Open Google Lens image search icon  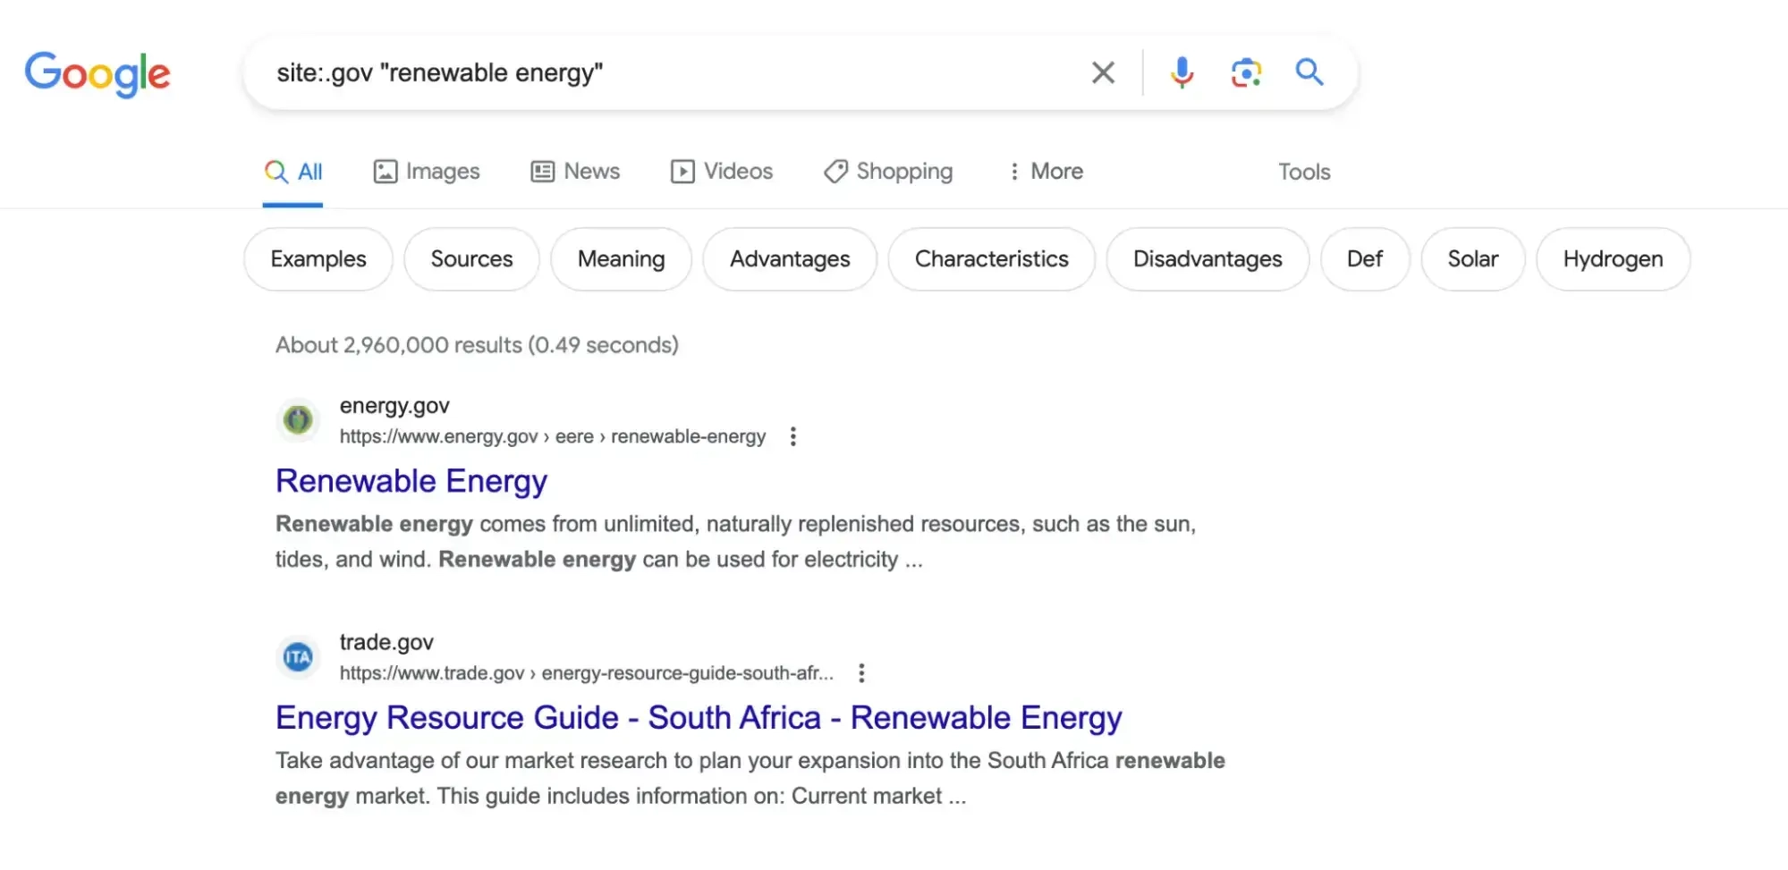[1246, 72]
